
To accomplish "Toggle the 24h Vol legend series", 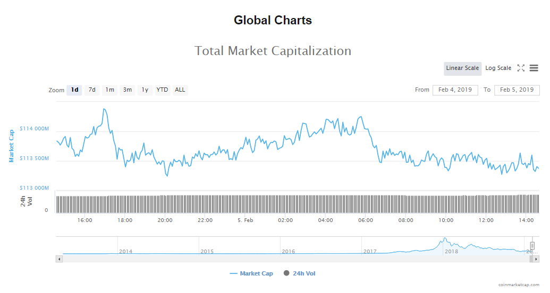I will (x=300, y=273).
